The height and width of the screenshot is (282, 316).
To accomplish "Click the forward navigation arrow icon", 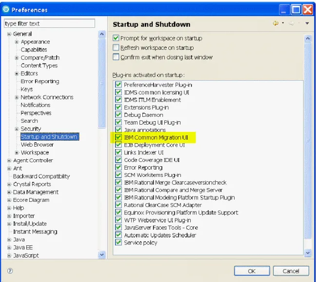I will pyautogui.click(x=292, y=23).
